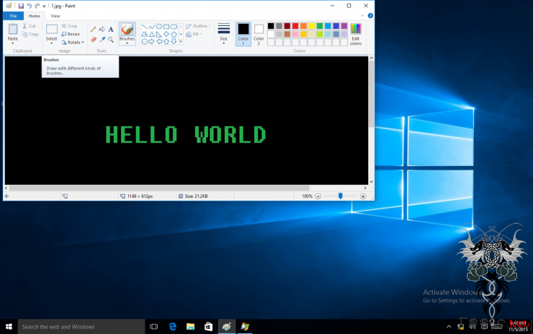Select the Pencil tool

(x=93, y=29)
